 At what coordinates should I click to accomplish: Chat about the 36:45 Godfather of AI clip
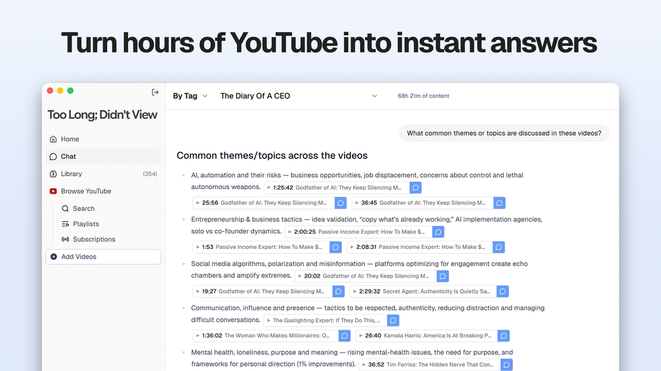[x=500, y=203]
